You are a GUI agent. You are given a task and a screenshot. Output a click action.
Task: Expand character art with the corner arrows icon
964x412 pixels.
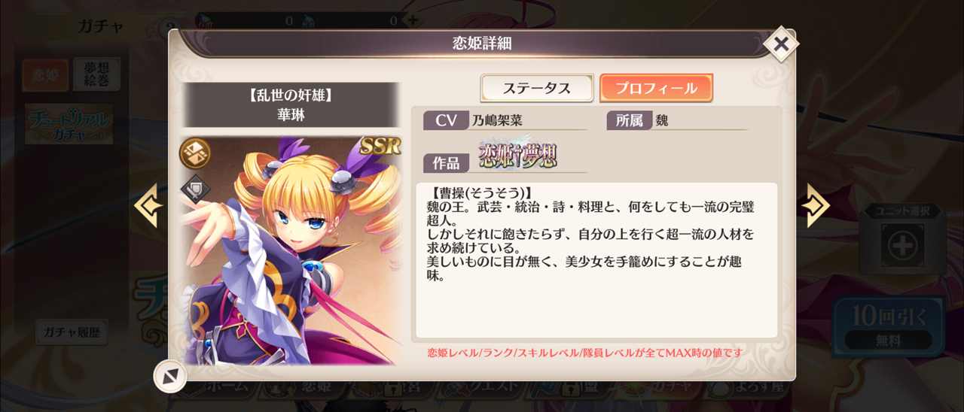pos(169,376)
